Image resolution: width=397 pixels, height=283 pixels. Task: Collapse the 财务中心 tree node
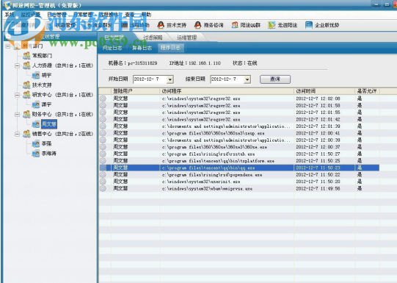[x=17, y=115]
